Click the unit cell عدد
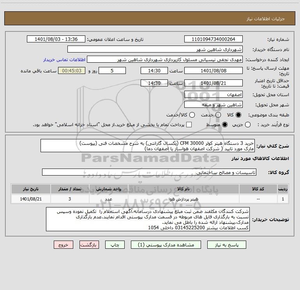The image size is (300, 290). (x=108, y=199)
